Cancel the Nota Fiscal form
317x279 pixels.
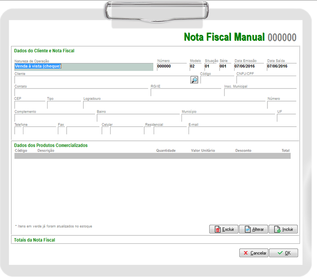(x=254, y=253)
